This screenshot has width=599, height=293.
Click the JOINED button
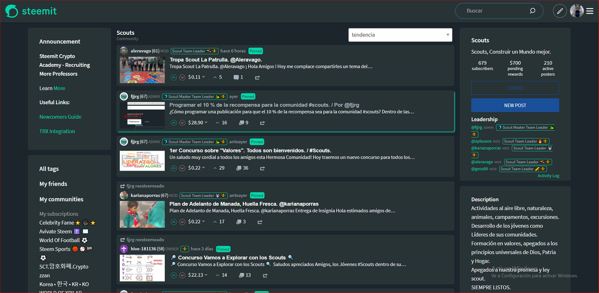point(515,88)
